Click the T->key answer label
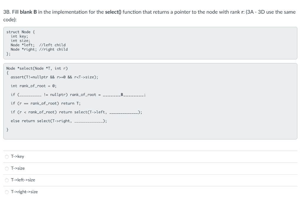302x202 pixels. [17, 156]
